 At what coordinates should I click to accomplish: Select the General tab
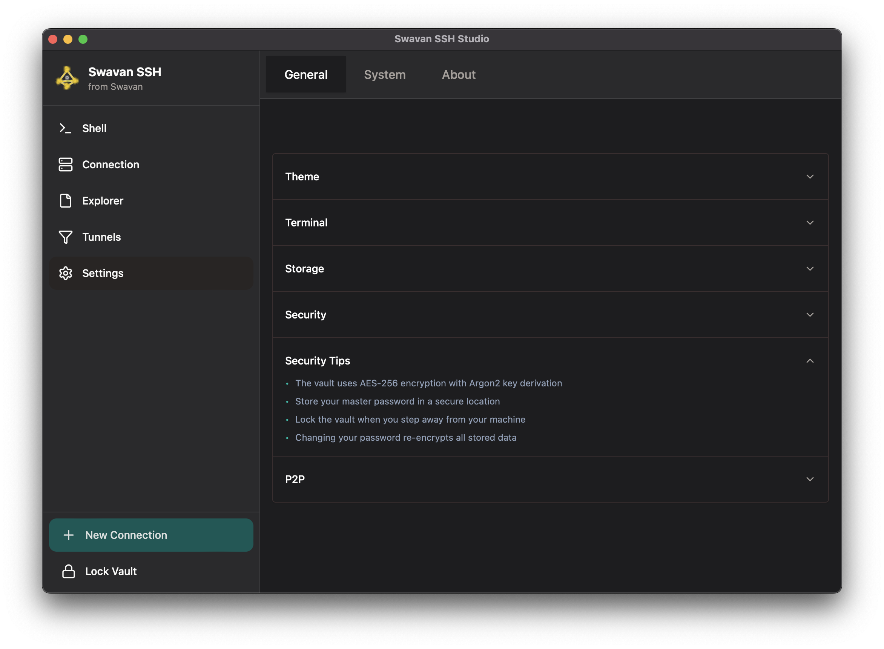(x=306, y=74)
